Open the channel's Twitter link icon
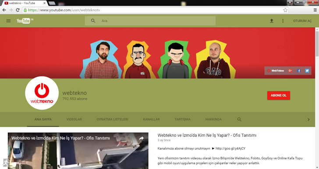This screenshot has height=169, width=319. coord(307,70)
